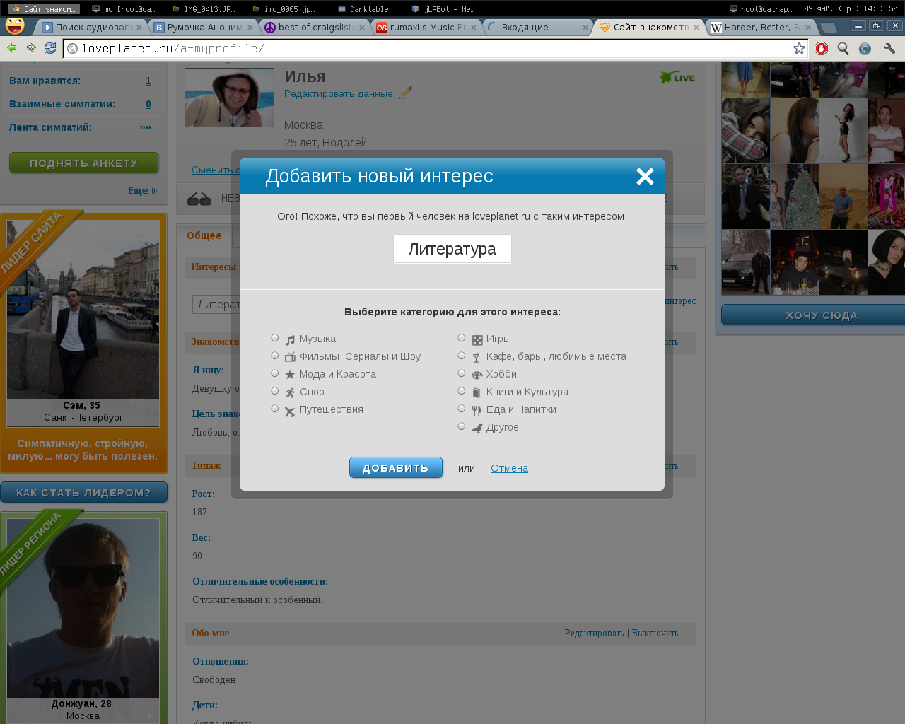Click the dice icon for Игры
The height and width of the screenshot is (724, 905).
coord(477,340)
